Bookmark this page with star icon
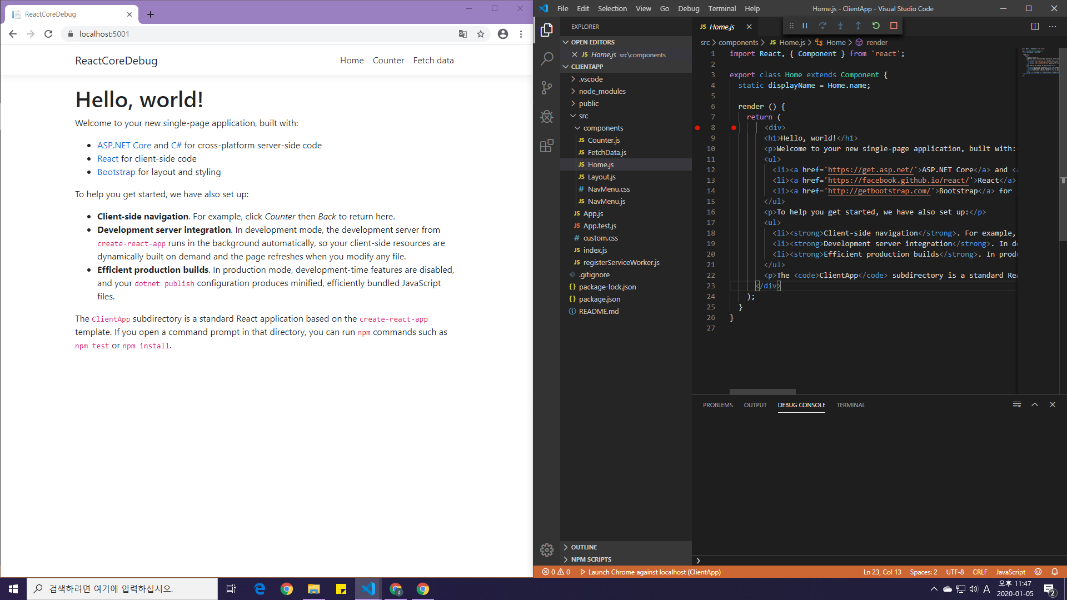Screen dimensions: 1067x600 pos(481,34)
